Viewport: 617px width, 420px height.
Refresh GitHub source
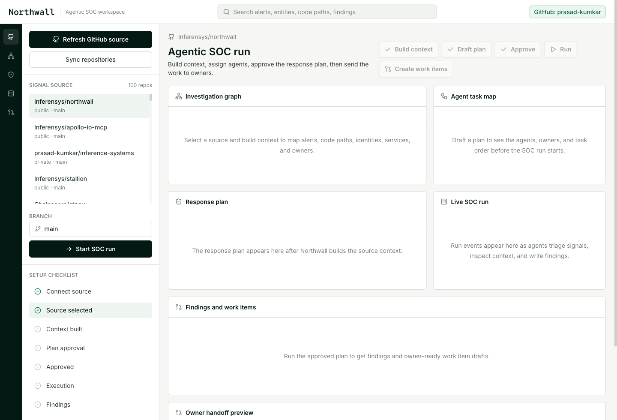90,39
